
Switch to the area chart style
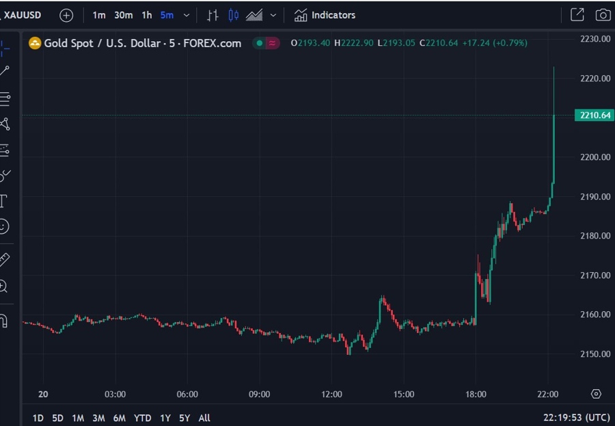(x=254, y=15)
